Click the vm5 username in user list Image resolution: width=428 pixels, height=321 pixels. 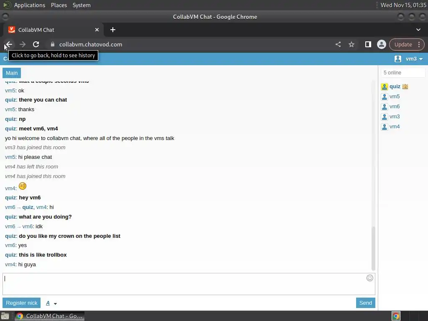(x=395, y=97)
